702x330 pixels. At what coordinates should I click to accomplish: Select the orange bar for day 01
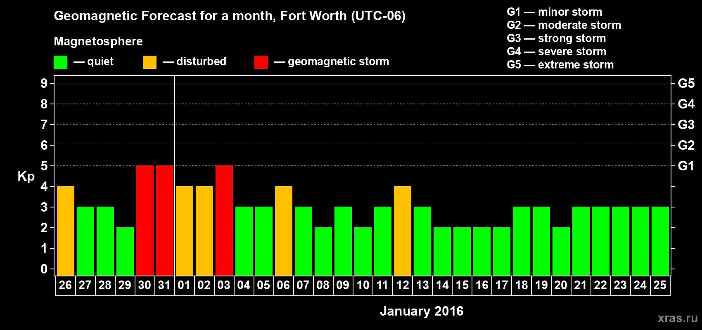click(x=185, y=231)
